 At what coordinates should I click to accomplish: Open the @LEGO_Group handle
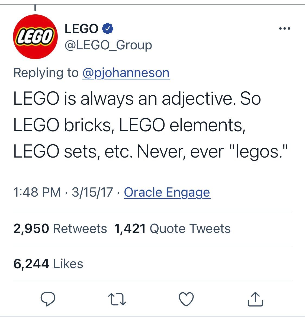[108, 45]
